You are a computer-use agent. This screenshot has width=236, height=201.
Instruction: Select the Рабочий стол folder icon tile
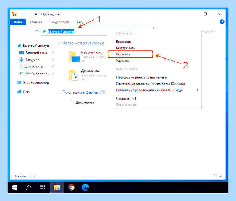[74, 57]
